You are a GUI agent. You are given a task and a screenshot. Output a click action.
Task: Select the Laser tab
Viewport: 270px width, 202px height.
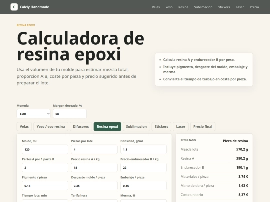pos(181,126)
